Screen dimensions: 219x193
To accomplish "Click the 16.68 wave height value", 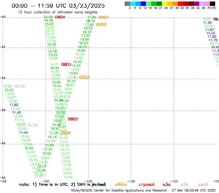I will 48,17.
